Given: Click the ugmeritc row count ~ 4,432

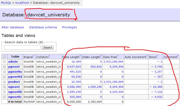Looking at the screenshot, I should (157, 97).
